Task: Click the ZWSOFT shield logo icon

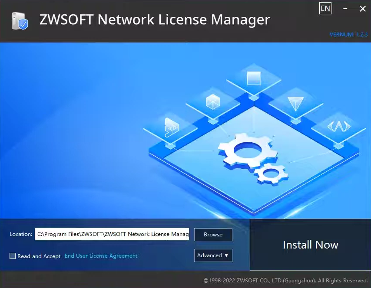Action: click(20, 21)
